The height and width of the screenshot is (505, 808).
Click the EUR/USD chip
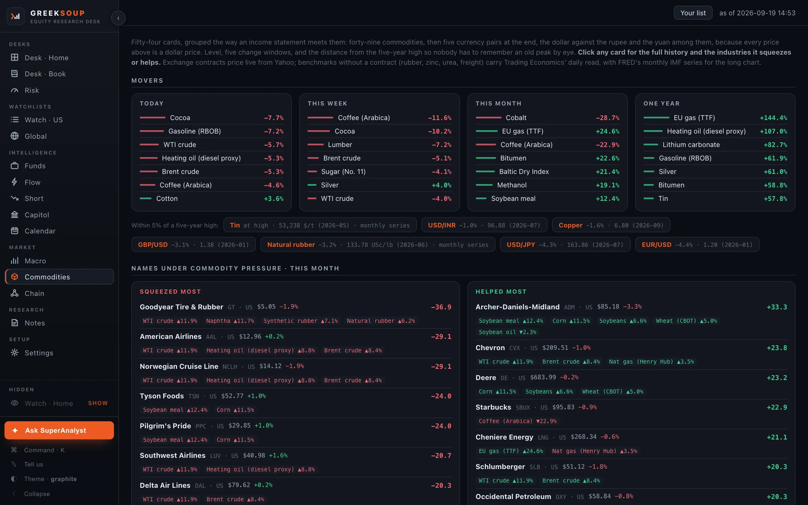tap(697, 245)
